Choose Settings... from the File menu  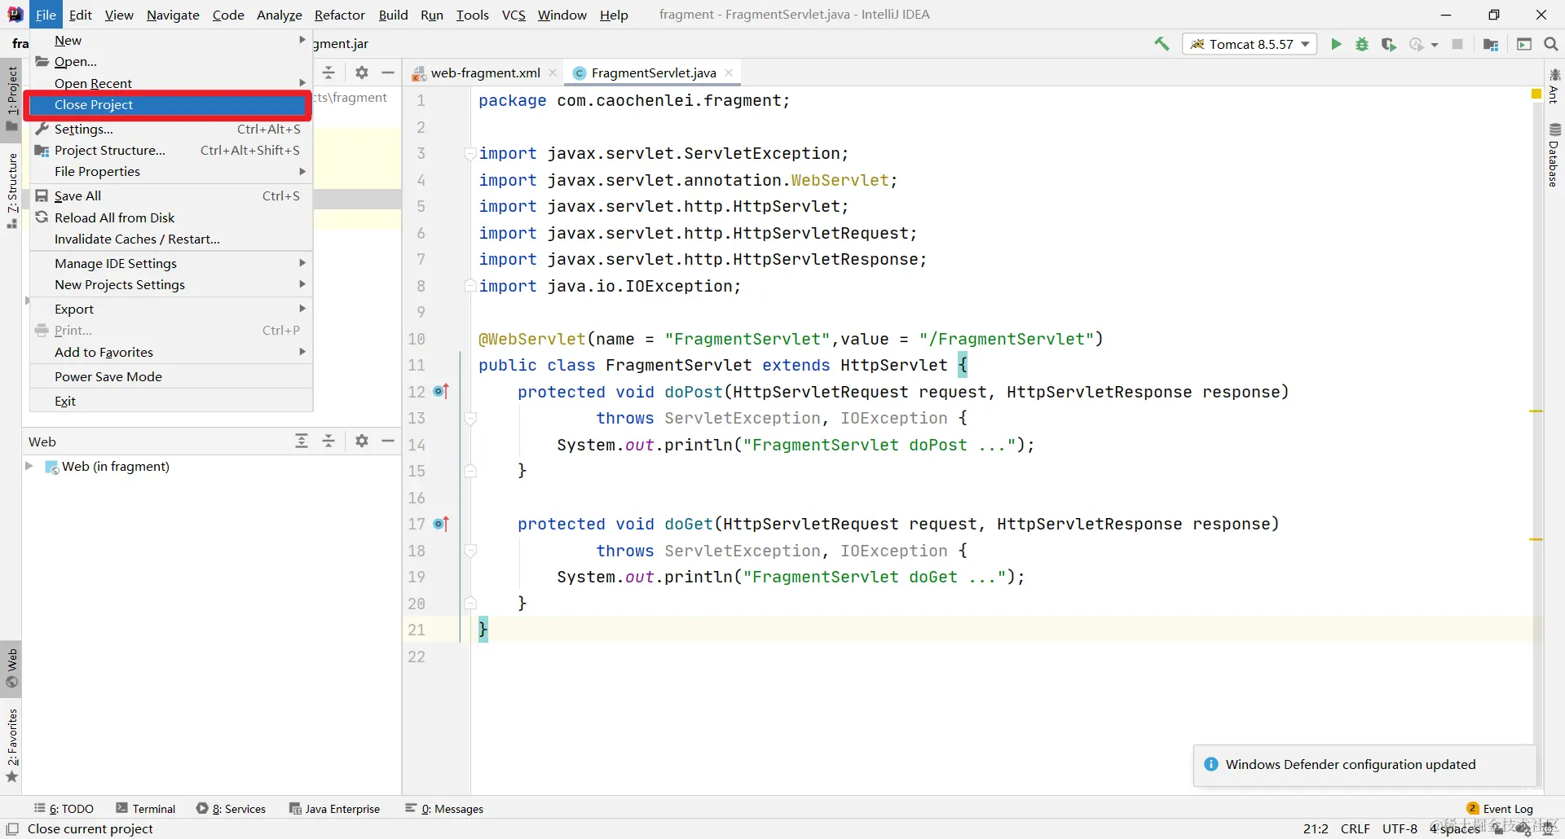pyautogui.click(x=171, y=129)
